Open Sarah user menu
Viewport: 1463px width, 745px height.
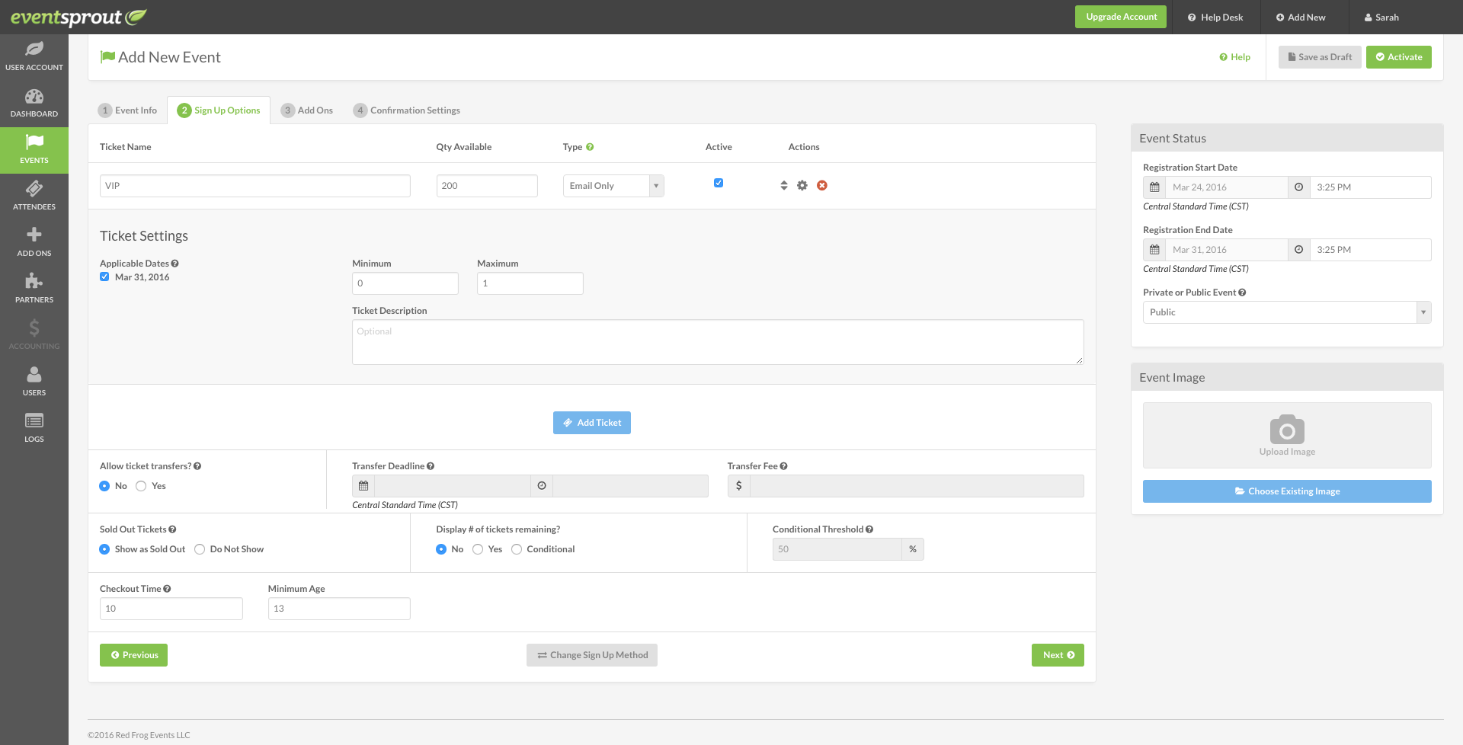click(1381, 17)
